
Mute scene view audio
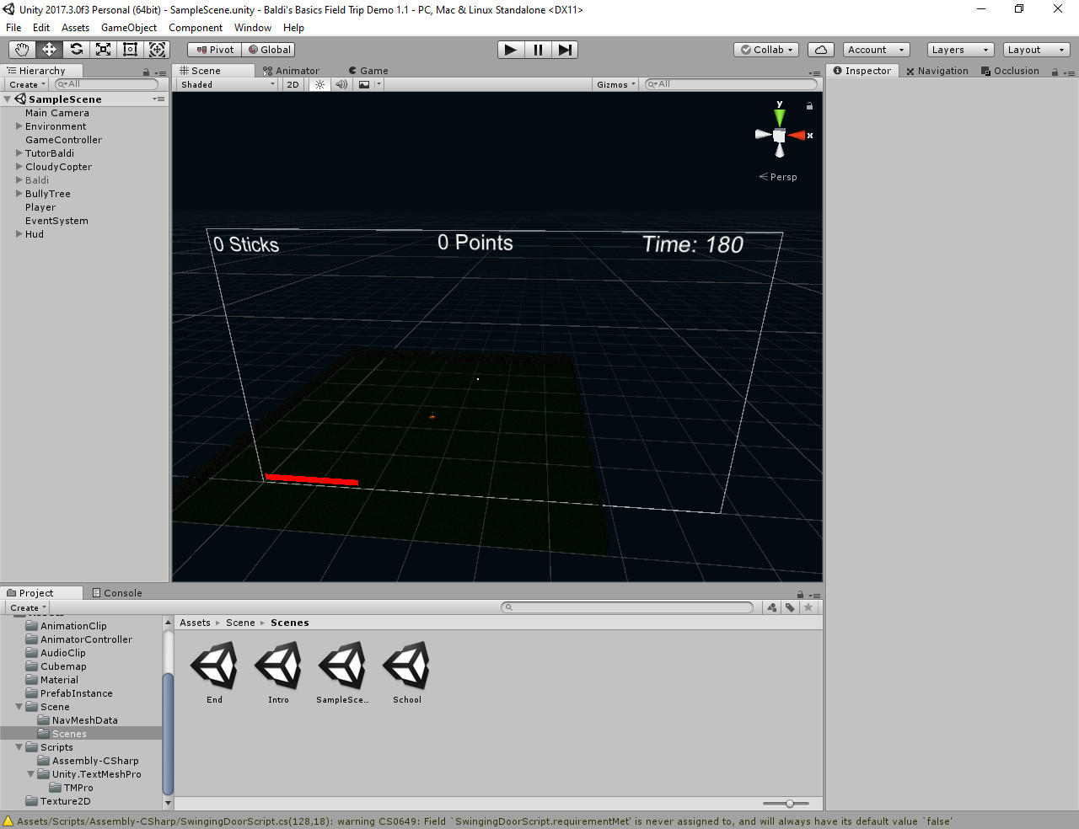pyautogui.click(x=341, y=84)
